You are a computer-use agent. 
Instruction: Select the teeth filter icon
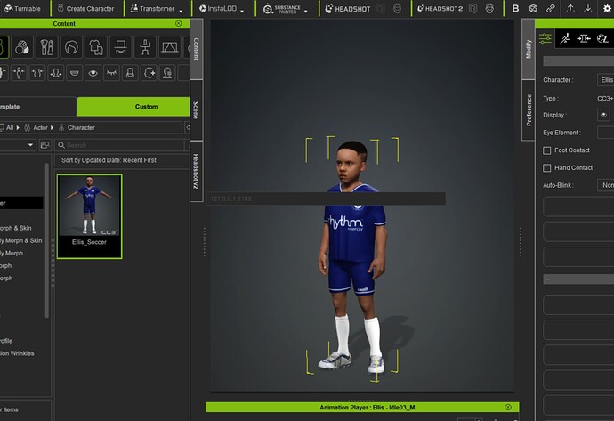click(75, 73)
